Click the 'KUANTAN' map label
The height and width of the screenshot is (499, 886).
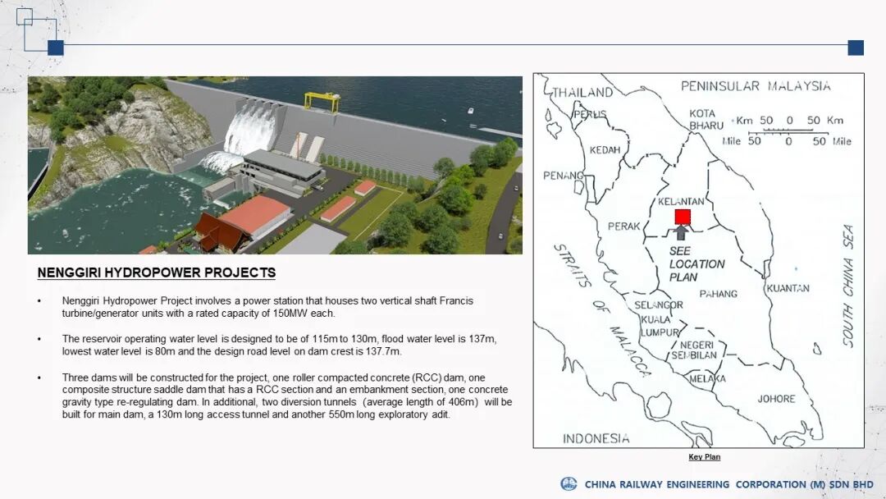point(788,288)
